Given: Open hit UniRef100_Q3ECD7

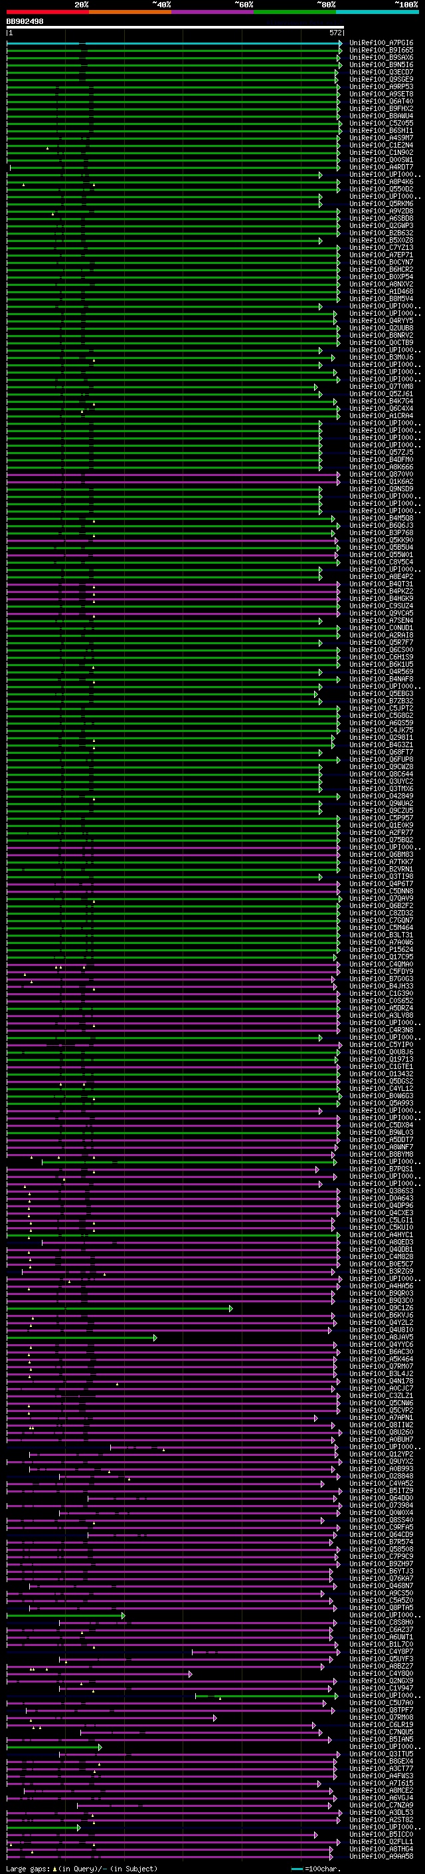Looking at the screenshot, I should pos(381,72).
